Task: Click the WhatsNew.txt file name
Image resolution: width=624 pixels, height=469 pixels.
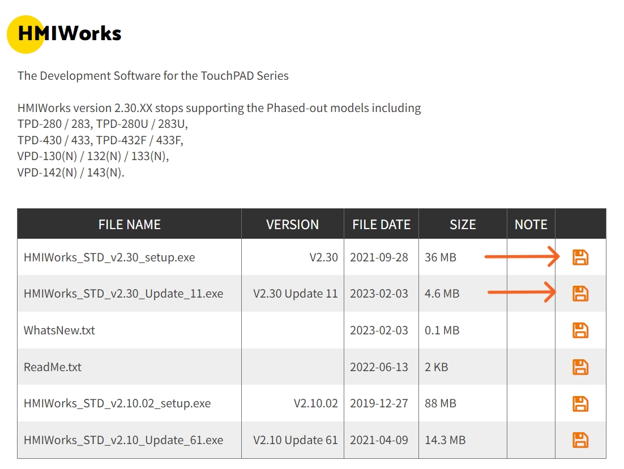Action: point(59,330)
